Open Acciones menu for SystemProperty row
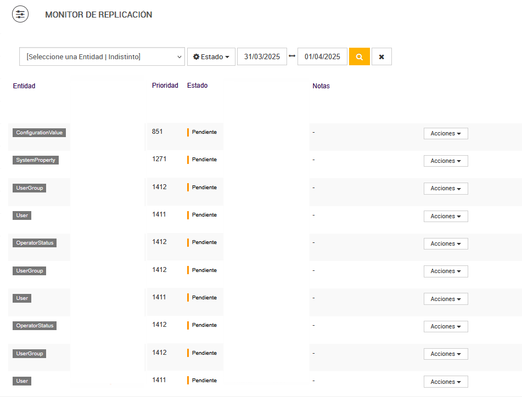522x397 pixels. (x=446, y=161)
